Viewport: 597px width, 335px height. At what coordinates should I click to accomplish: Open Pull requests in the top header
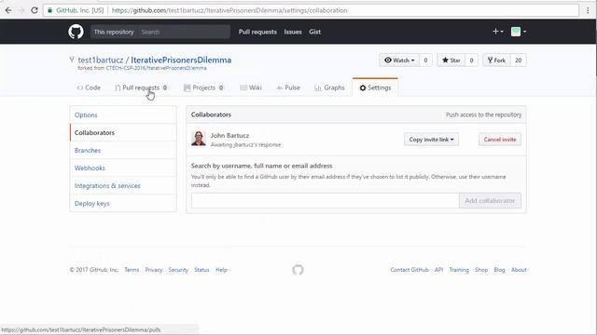point(257,32)
